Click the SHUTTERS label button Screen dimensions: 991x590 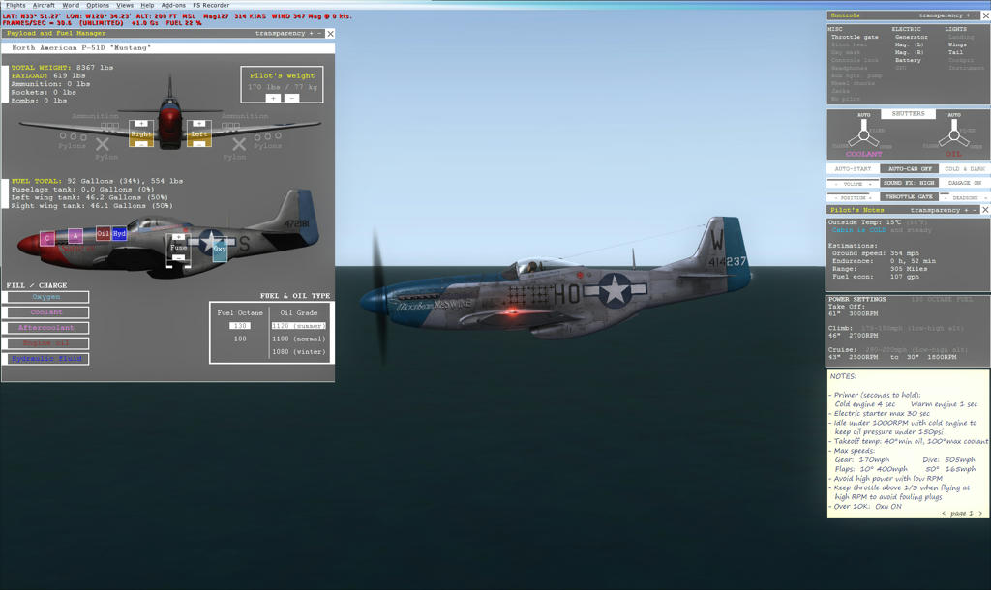[908, 114]
